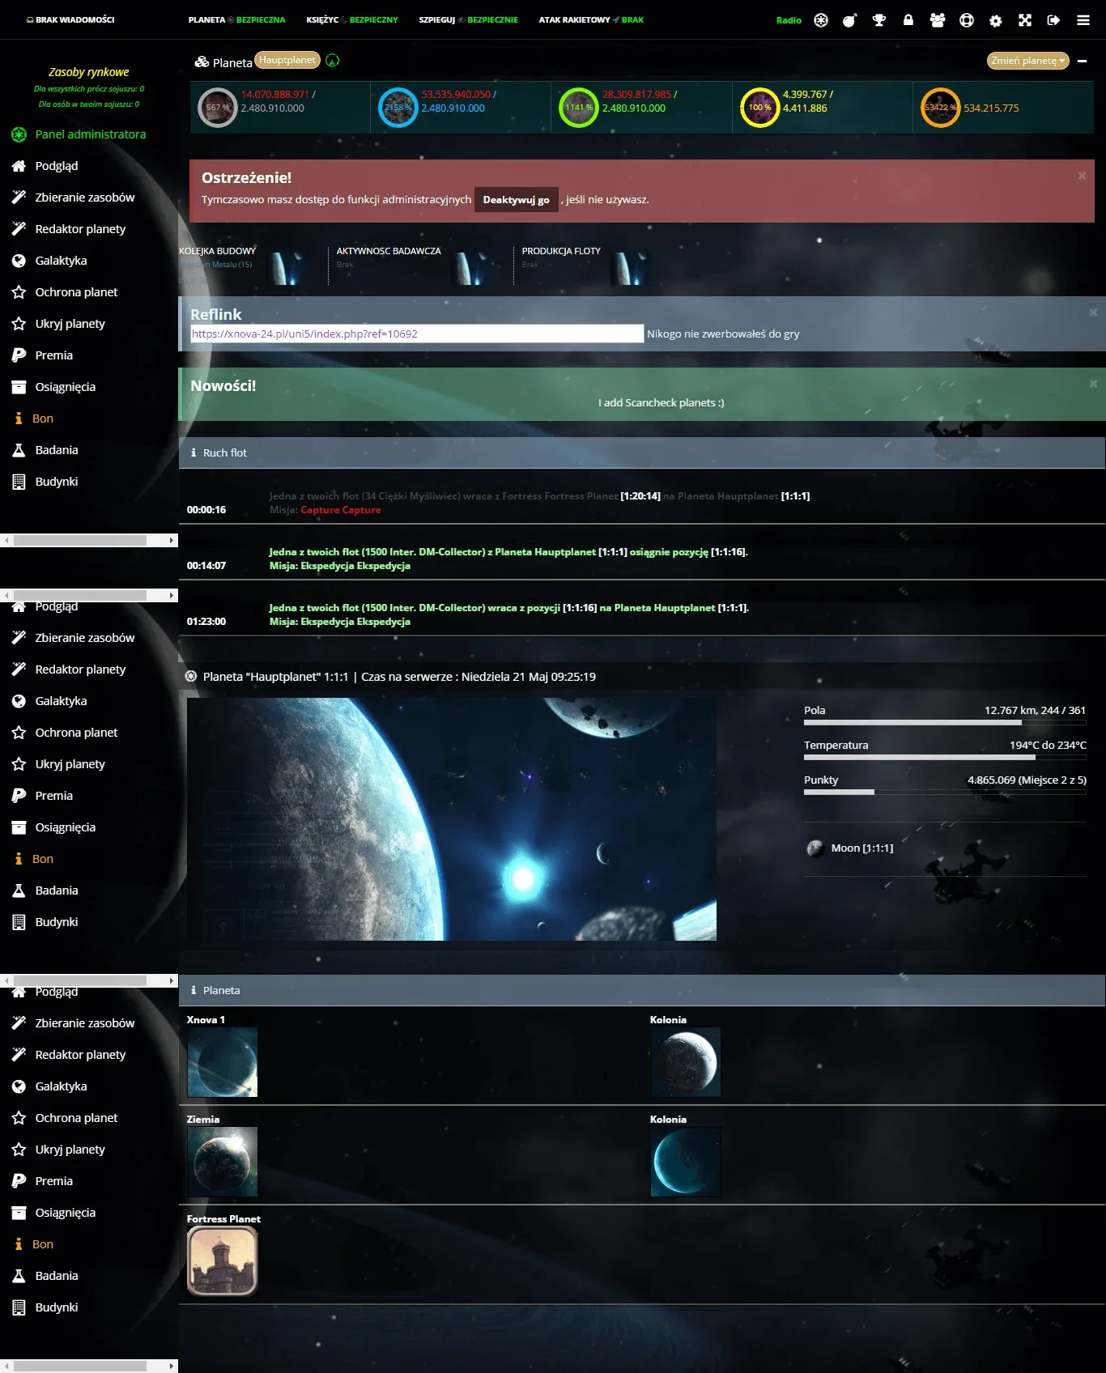Click the red Capture Capture mission text

[340, 510]
